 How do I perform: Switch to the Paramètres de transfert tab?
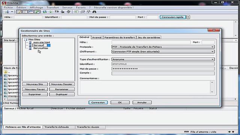pos(120,37)
